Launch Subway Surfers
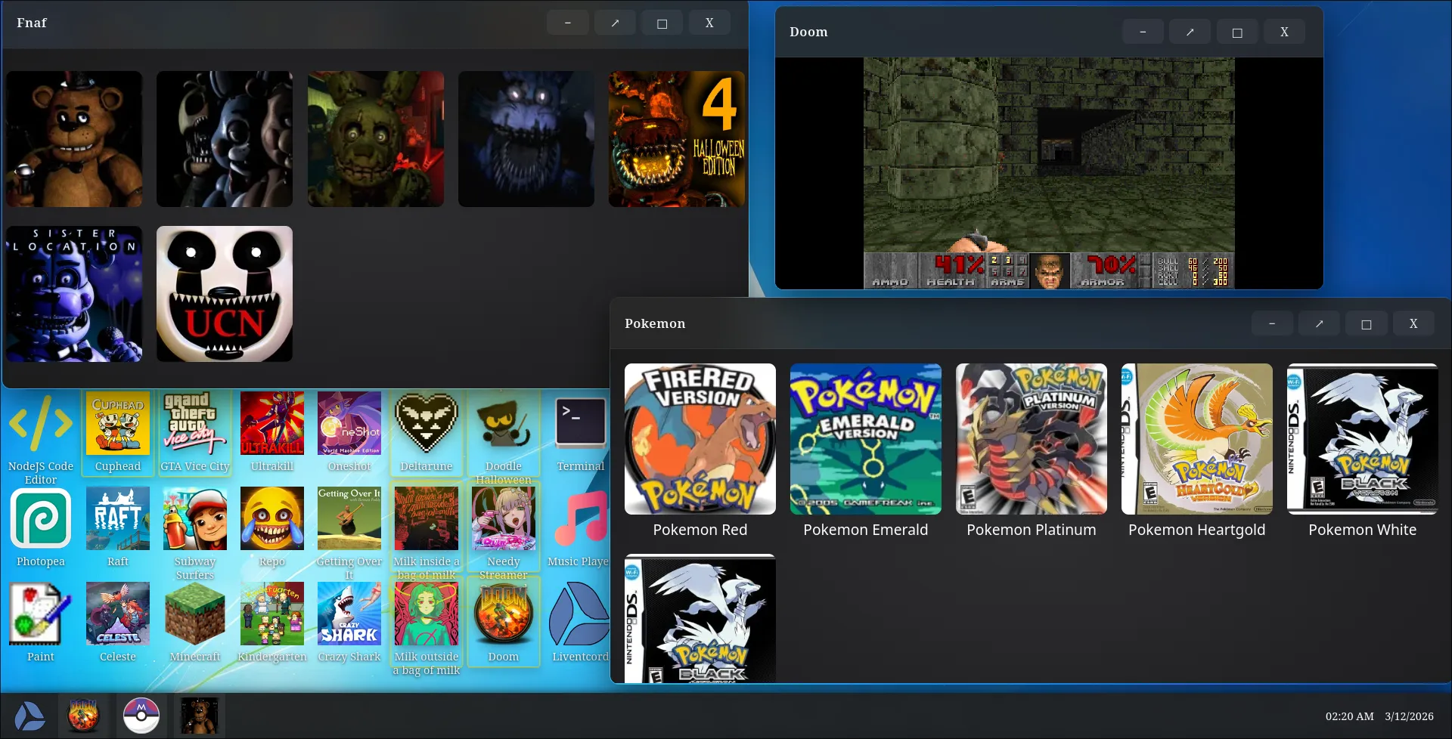The height and width of the screenshot is (739, 1452). click(194, 518)
